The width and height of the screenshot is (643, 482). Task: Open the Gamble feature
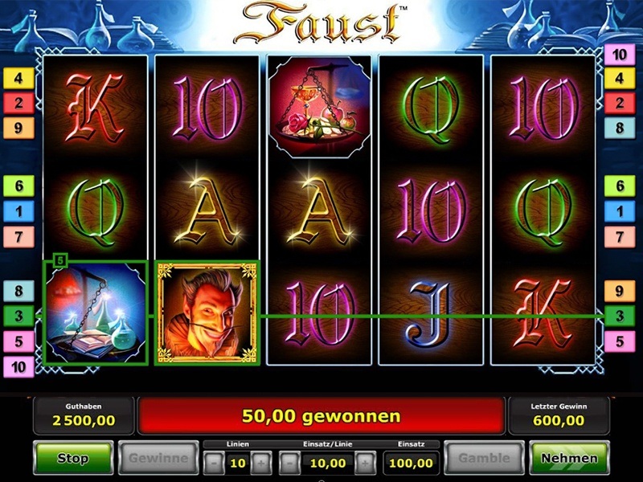pyautogui.click(x=485, y=458)
